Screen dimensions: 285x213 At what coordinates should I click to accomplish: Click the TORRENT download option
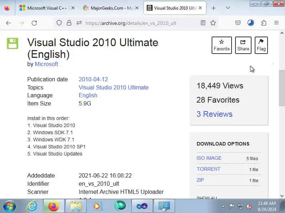pos(208,169)
